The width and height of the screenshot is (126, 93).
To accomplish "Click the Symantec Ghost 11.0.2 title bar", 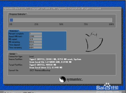I will click(x=62, y=9).
